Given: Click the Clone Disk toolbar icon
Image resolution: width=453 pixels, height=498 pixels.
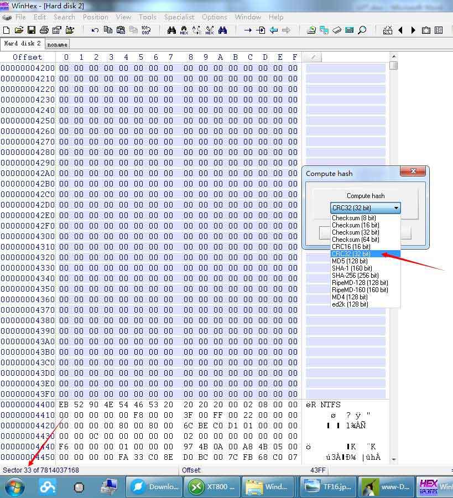Looking at the screenshot, I should tap(324, 30).
